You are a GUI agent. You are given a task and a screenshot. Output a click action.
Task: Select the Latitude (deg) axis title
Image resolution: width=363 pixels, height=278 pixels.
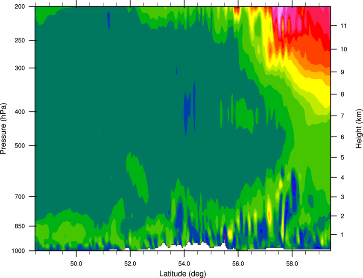click(182, 274)
